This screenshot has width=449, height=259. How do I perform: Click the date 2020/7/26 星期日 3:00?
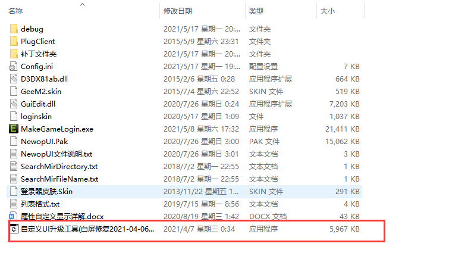201,141
